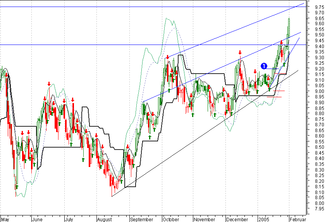Image resolution: width=325 pixels, height=222 pixels.
Task: Click the 9.65 price axis label
Action: 320,19
